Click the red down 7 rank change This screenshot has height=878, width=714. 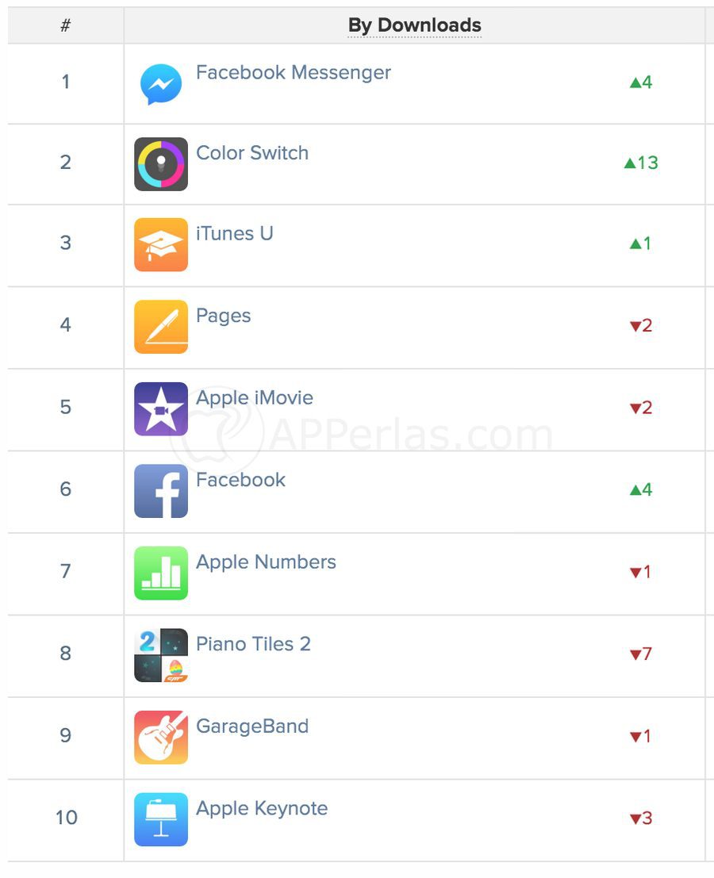[x=641, y=654]
